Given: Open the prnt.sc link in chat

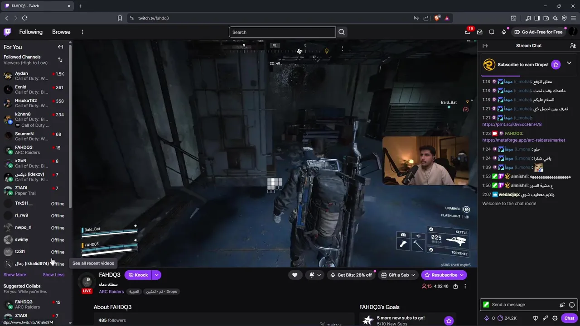Looking at the screenshot, I should (x=512, y=125).
